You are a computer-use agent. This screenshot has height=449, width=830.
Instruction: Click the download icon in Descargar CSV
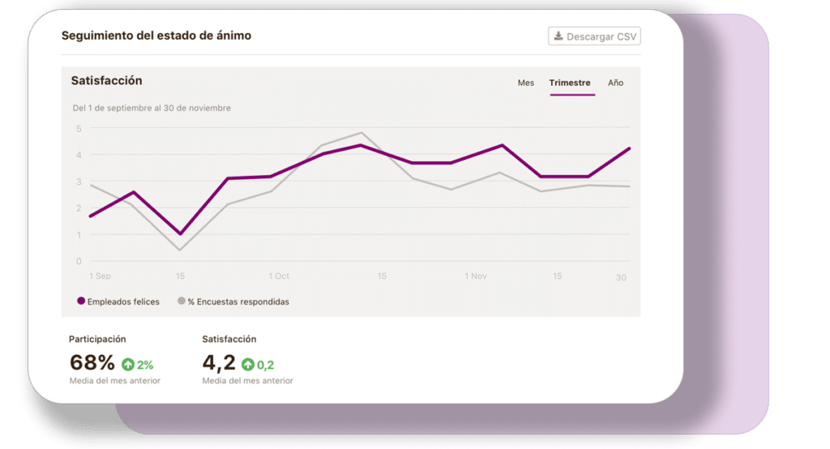[x=558, y=36]
